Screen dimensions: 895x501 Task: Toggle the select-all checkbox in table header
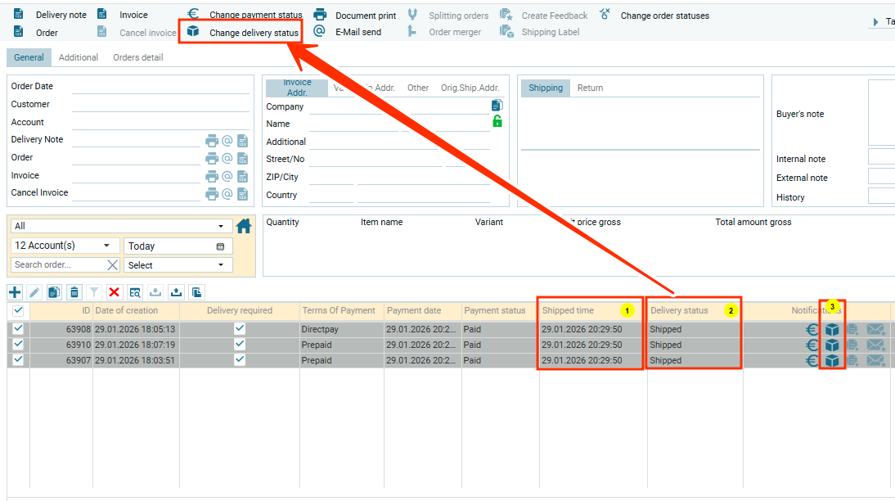point(18,310)
